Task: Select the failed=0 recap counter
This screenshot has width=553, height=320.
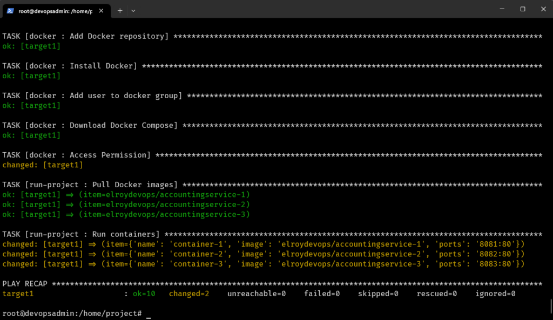Action: click(322, 294)
